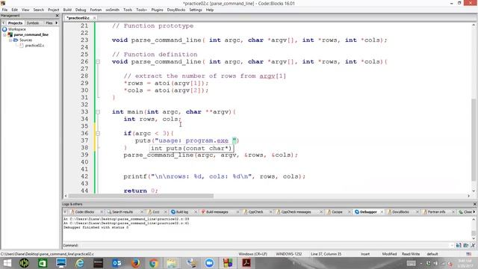This screenshot has width=478, height=269.
Task: Switch to the Symbols tab in Management
Action: [33, 23]
